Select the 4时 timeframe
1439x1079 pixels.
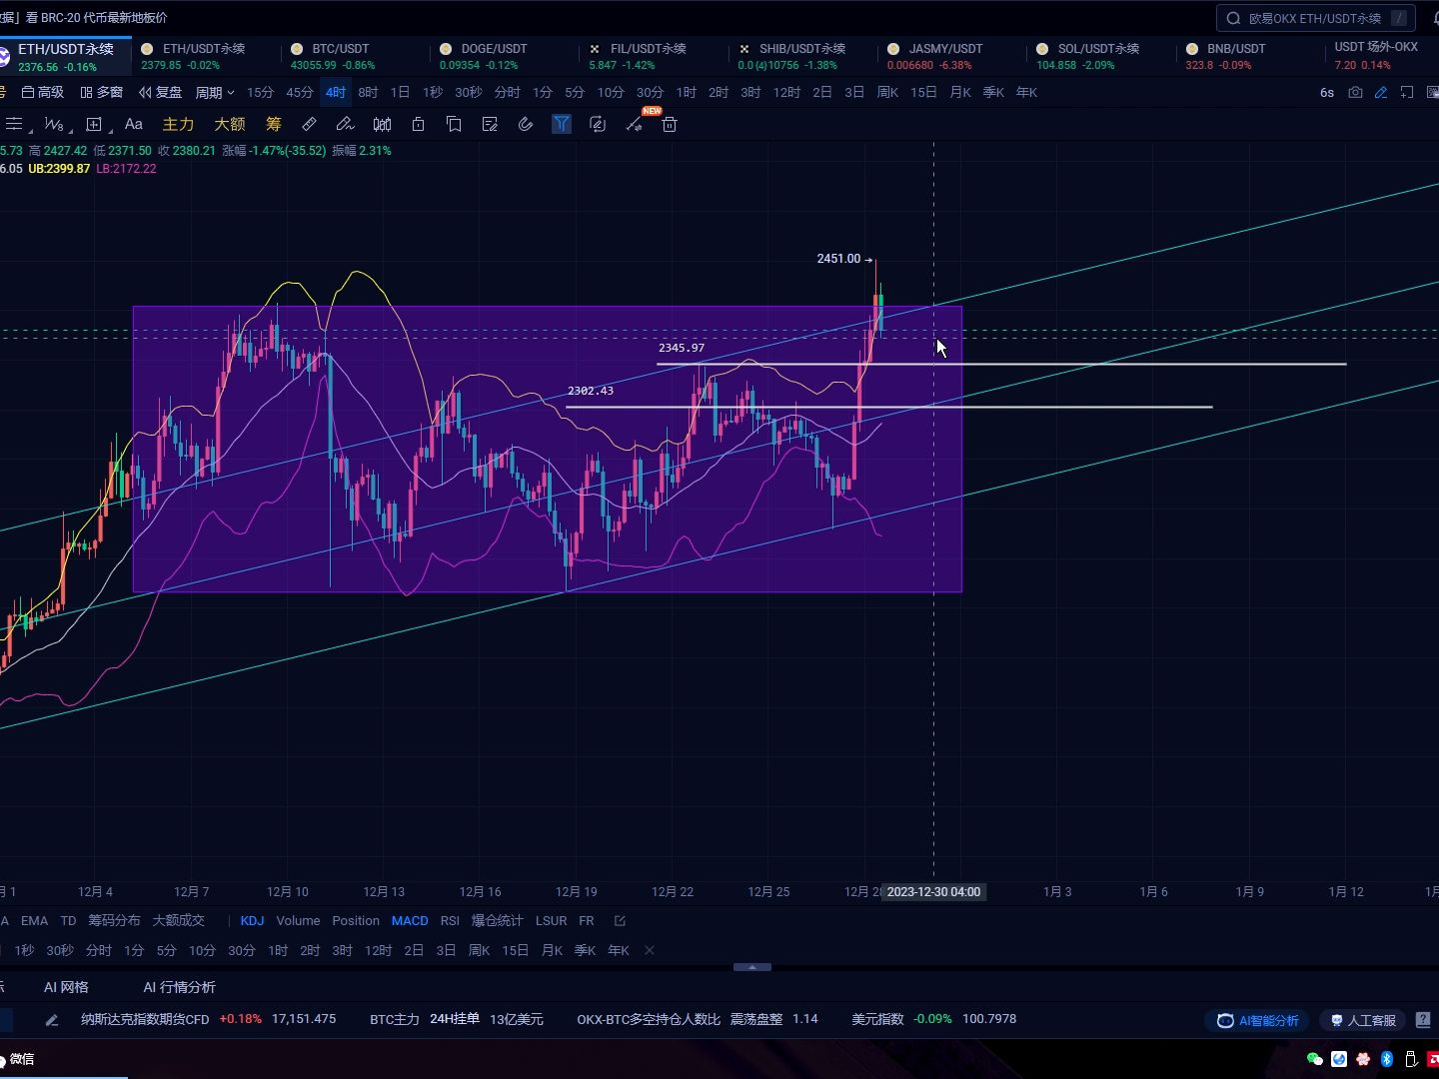click(x=336, y=92)
